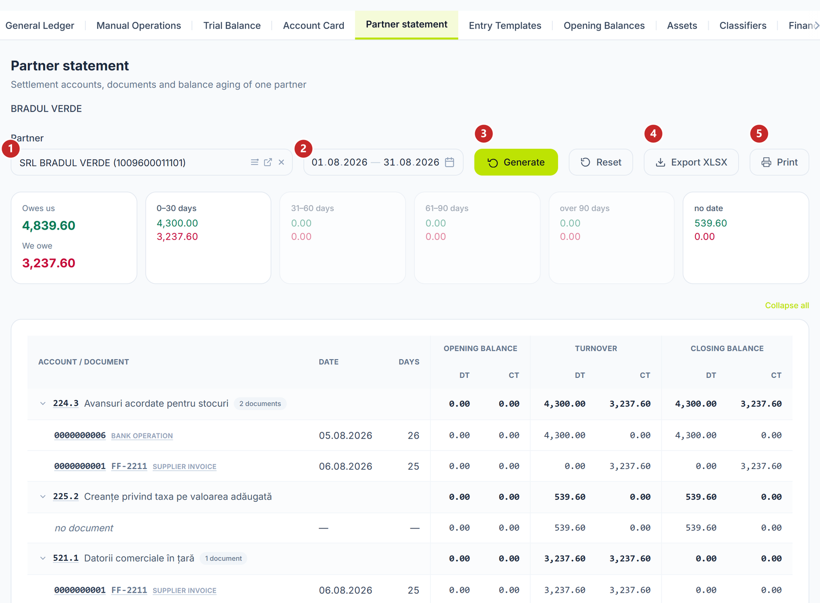Open selected partner in new window icon
The width and height of the screenshot is (820, 603).
(268, 162)
